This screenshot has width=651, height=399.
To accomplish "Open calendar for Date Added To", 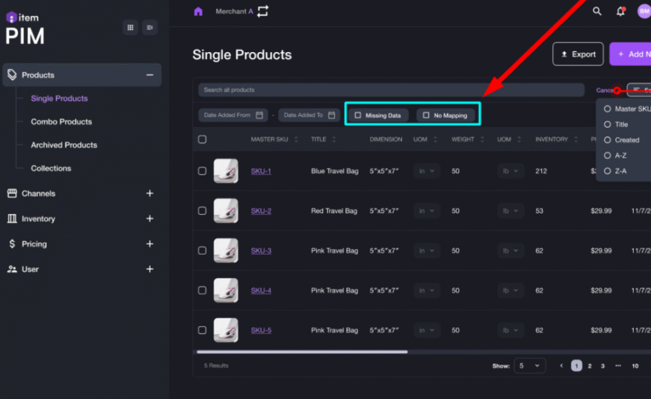I will [x=331, y=115].
